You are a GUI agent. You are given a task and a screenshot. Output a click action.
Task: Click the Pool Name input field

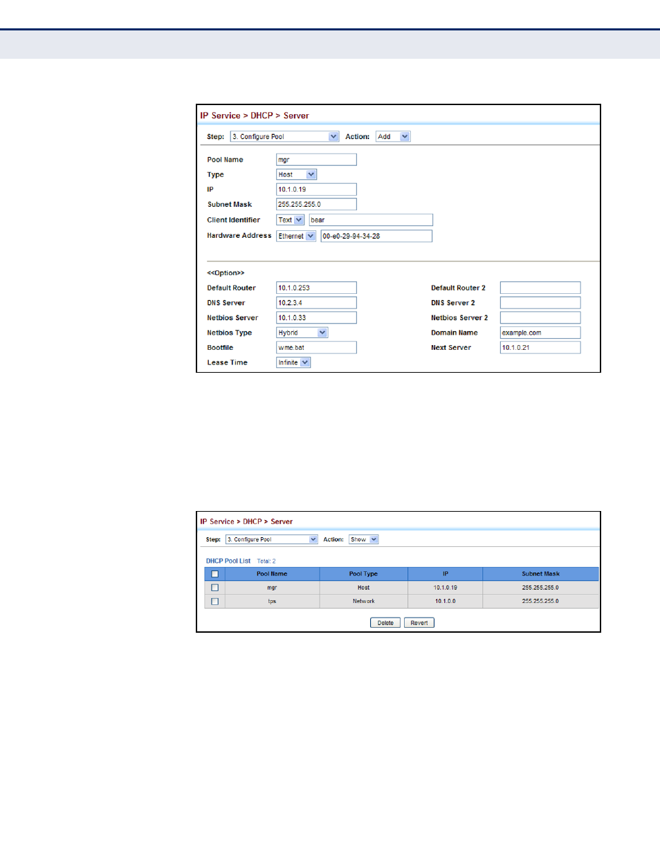[x=316, y=160]
